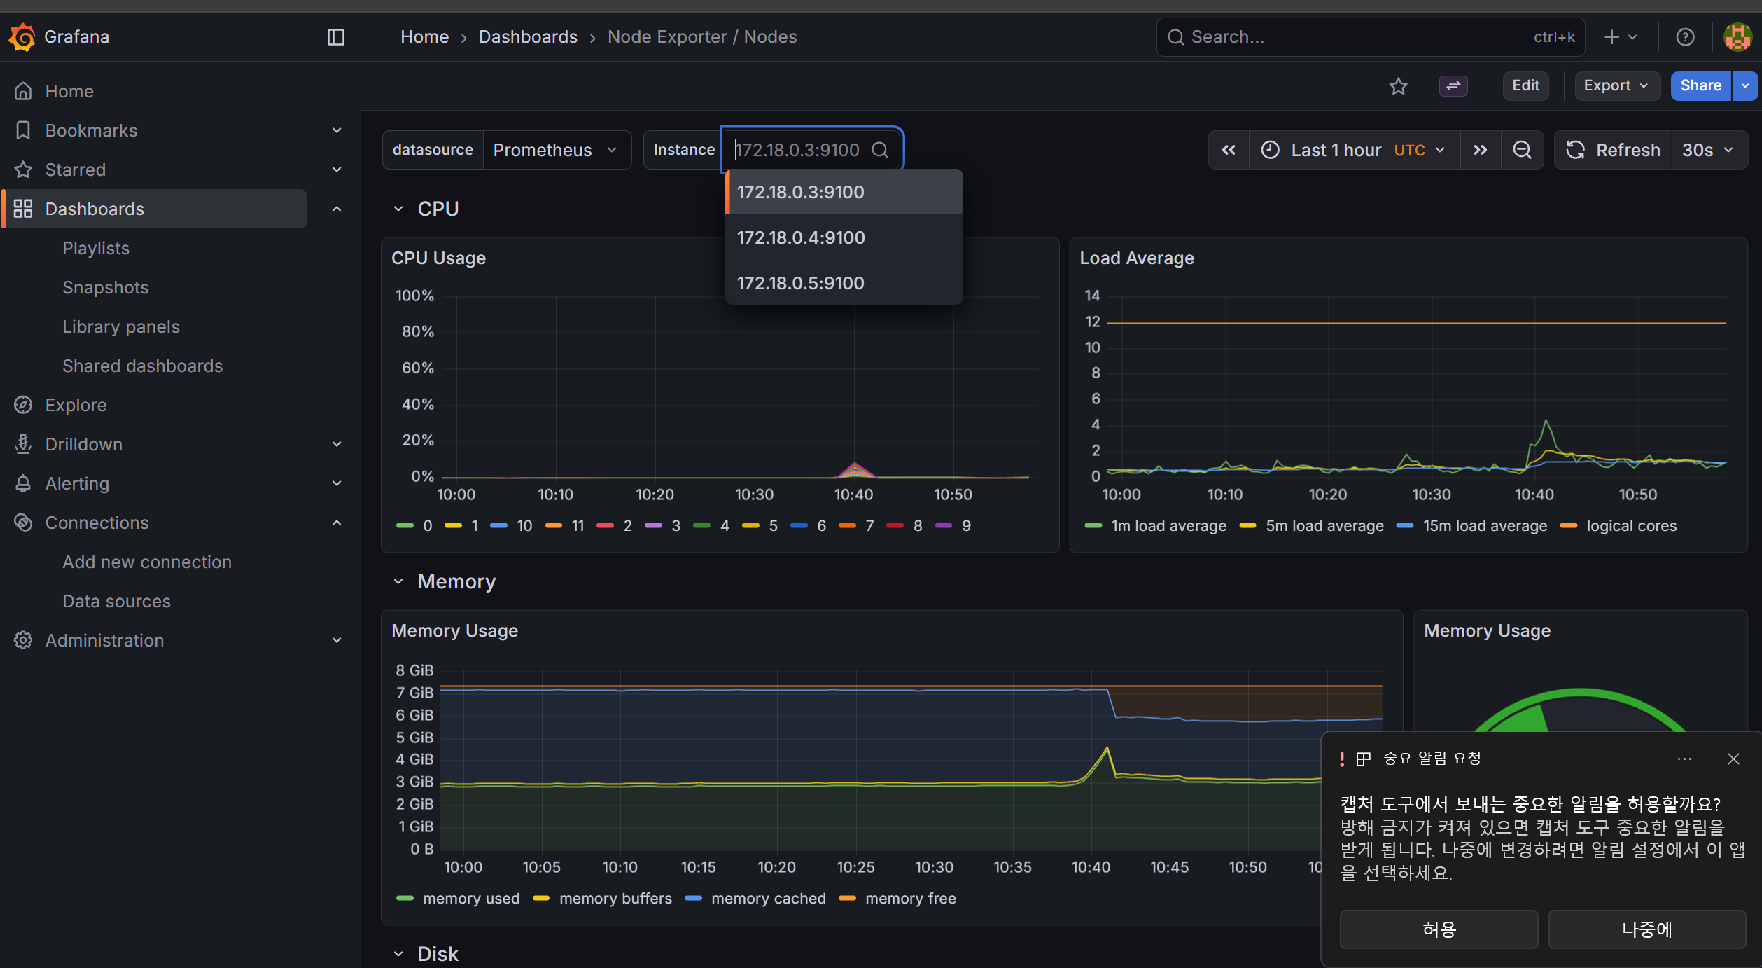Toggle memory cached legend series
This screenshot has width=1762, height=968.
(768, 899)
